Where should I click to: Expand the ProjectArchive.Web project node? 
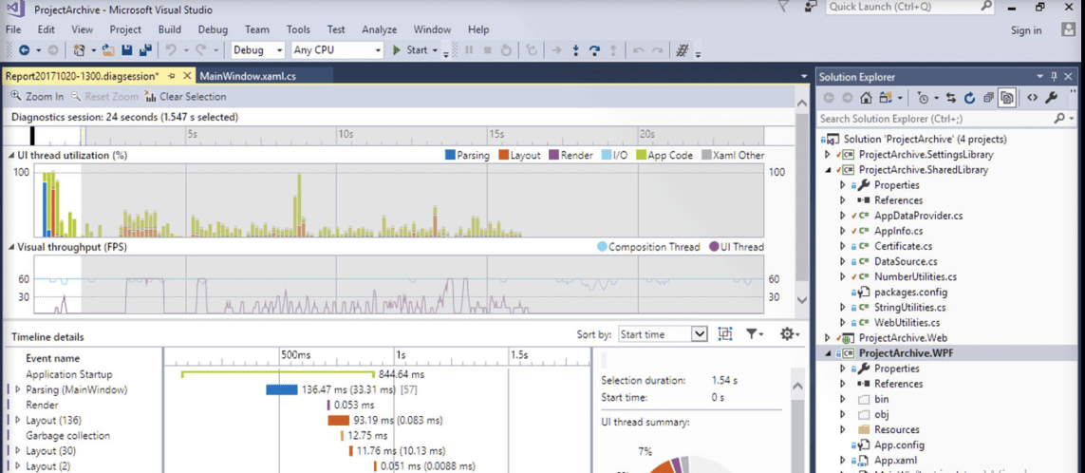[x=827, y=338]
